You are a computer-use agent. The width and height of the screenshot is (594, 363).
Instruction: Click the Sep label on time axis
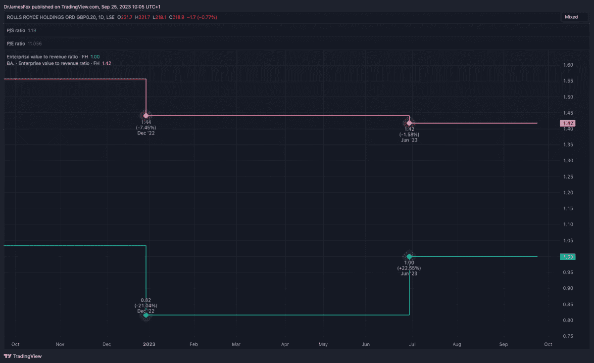pyautogui.click(x=503, y=344)
